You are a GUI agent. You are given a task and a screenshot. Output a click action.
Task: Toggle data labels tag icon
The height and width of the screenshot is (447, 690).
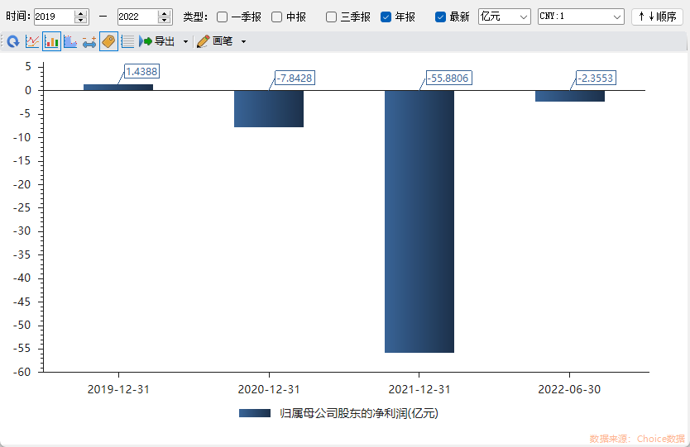[x=108, y=42]
